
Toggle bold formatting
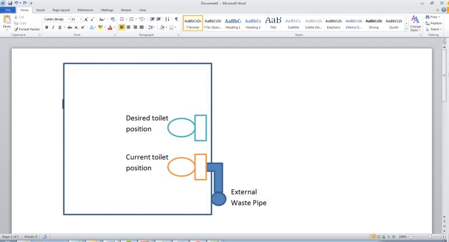pos(47,27)
